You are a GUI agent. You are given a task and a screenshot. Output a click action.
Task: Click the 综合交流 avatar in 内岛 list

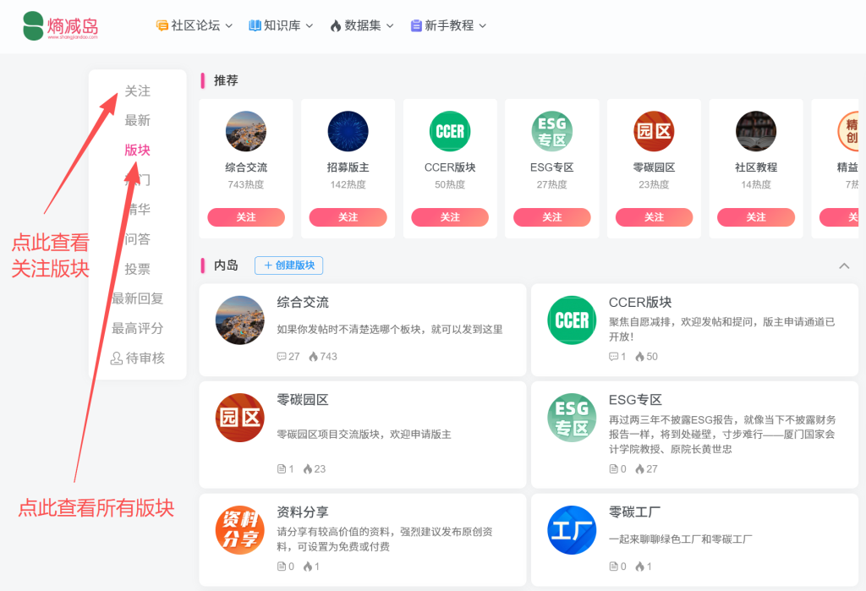[x=240, y=320]
